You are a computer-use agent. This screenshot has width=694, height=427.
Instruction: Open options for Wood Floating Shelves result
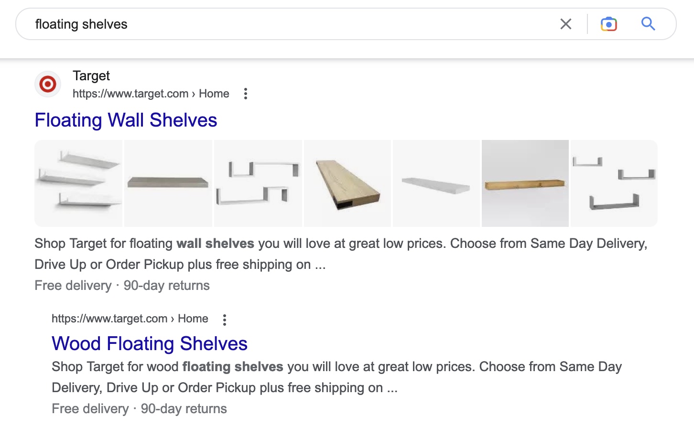[x=224, y=320]
